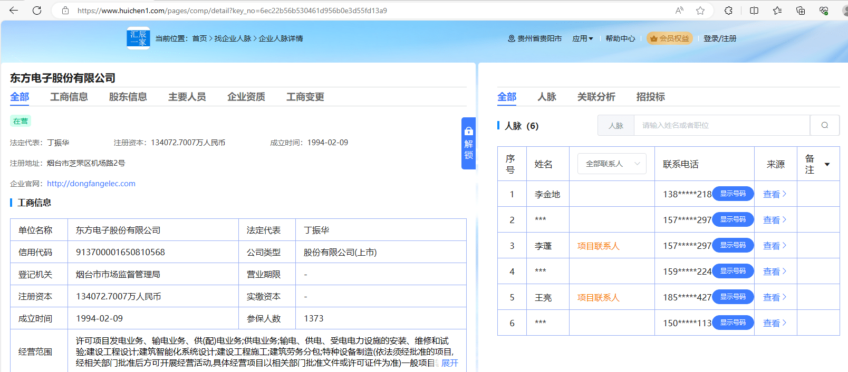Viewport: 848px width, 372px height.
Task: Click 项目联系人 label for 李蓬
Action: click(599, 246)
